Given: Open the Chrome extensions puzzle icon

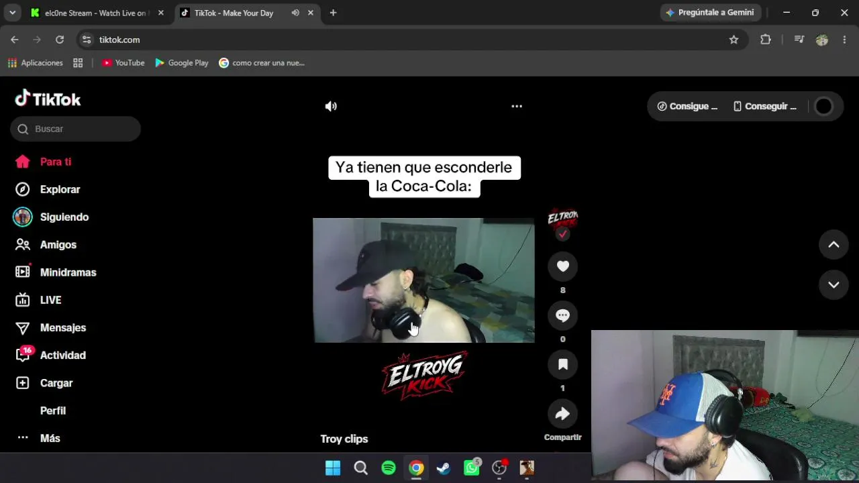Looking at the screenshot, I should point(765,40).
